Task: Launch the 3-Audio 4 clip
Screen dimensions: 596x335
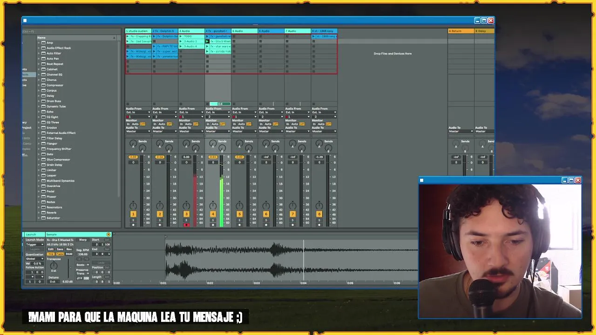Action: click(181, 47)
